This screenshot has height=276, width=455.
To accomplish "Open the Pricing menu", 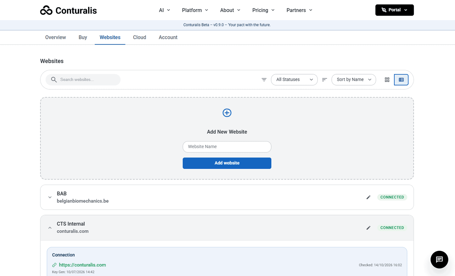I will click(x=263, y=10).
